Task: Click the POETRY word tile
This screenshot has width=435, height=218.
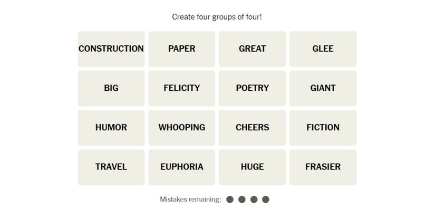Action: pos(252,88)
